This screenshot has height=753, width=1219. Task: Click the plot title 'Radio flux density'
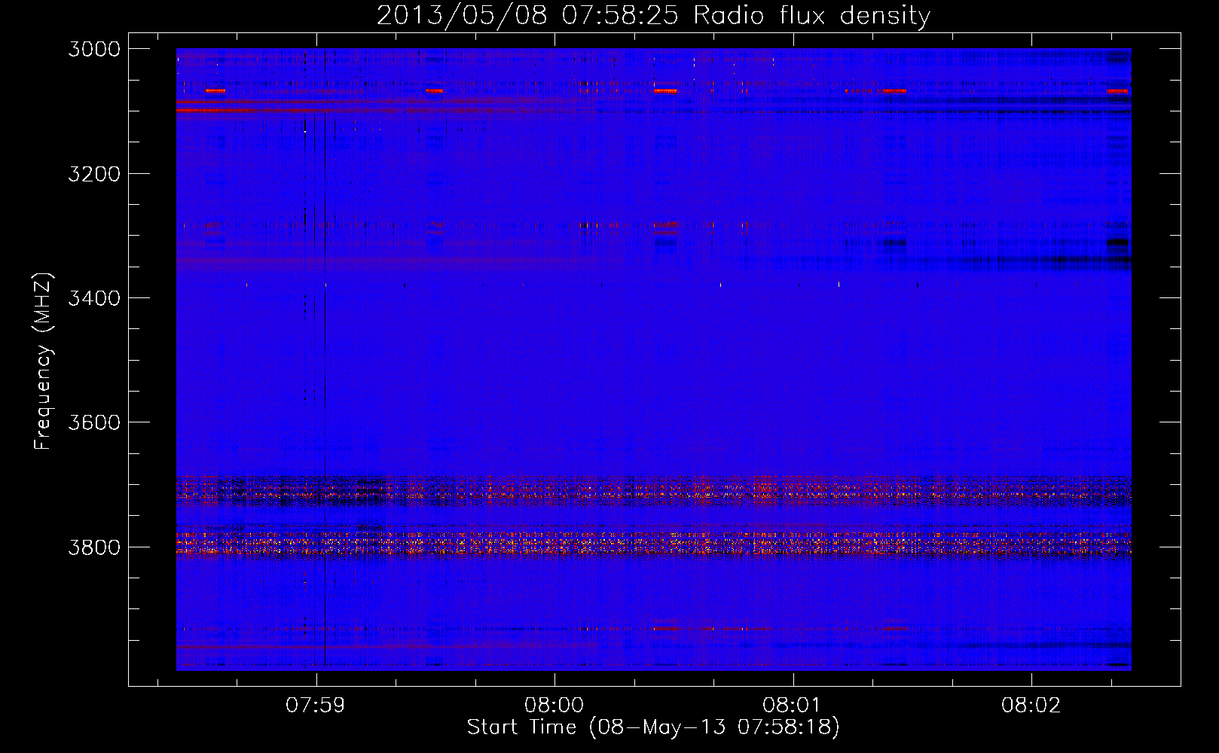coord(811,15)
